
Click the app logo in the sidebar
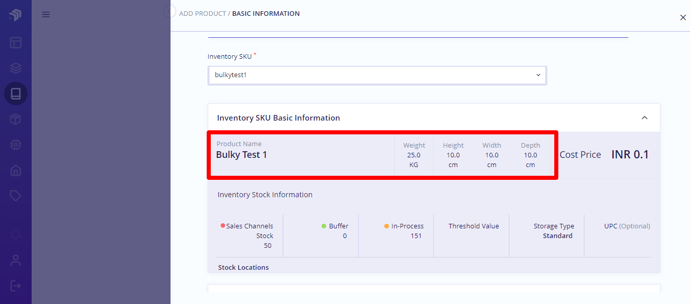point(15,15)
